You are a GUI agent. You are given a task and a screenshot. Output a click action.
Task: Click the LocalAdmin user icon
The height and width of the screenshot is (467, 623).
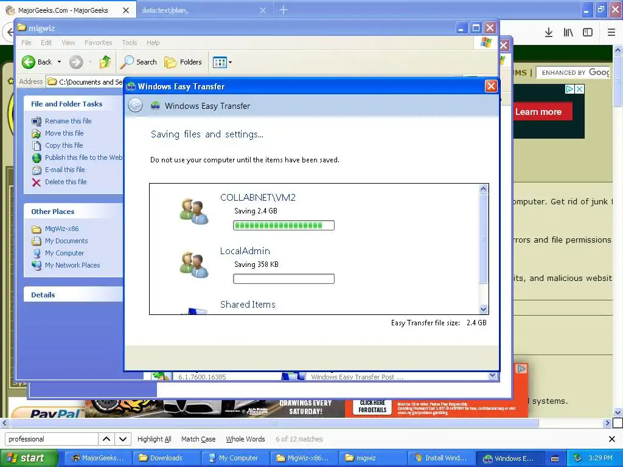click(193, 265)
